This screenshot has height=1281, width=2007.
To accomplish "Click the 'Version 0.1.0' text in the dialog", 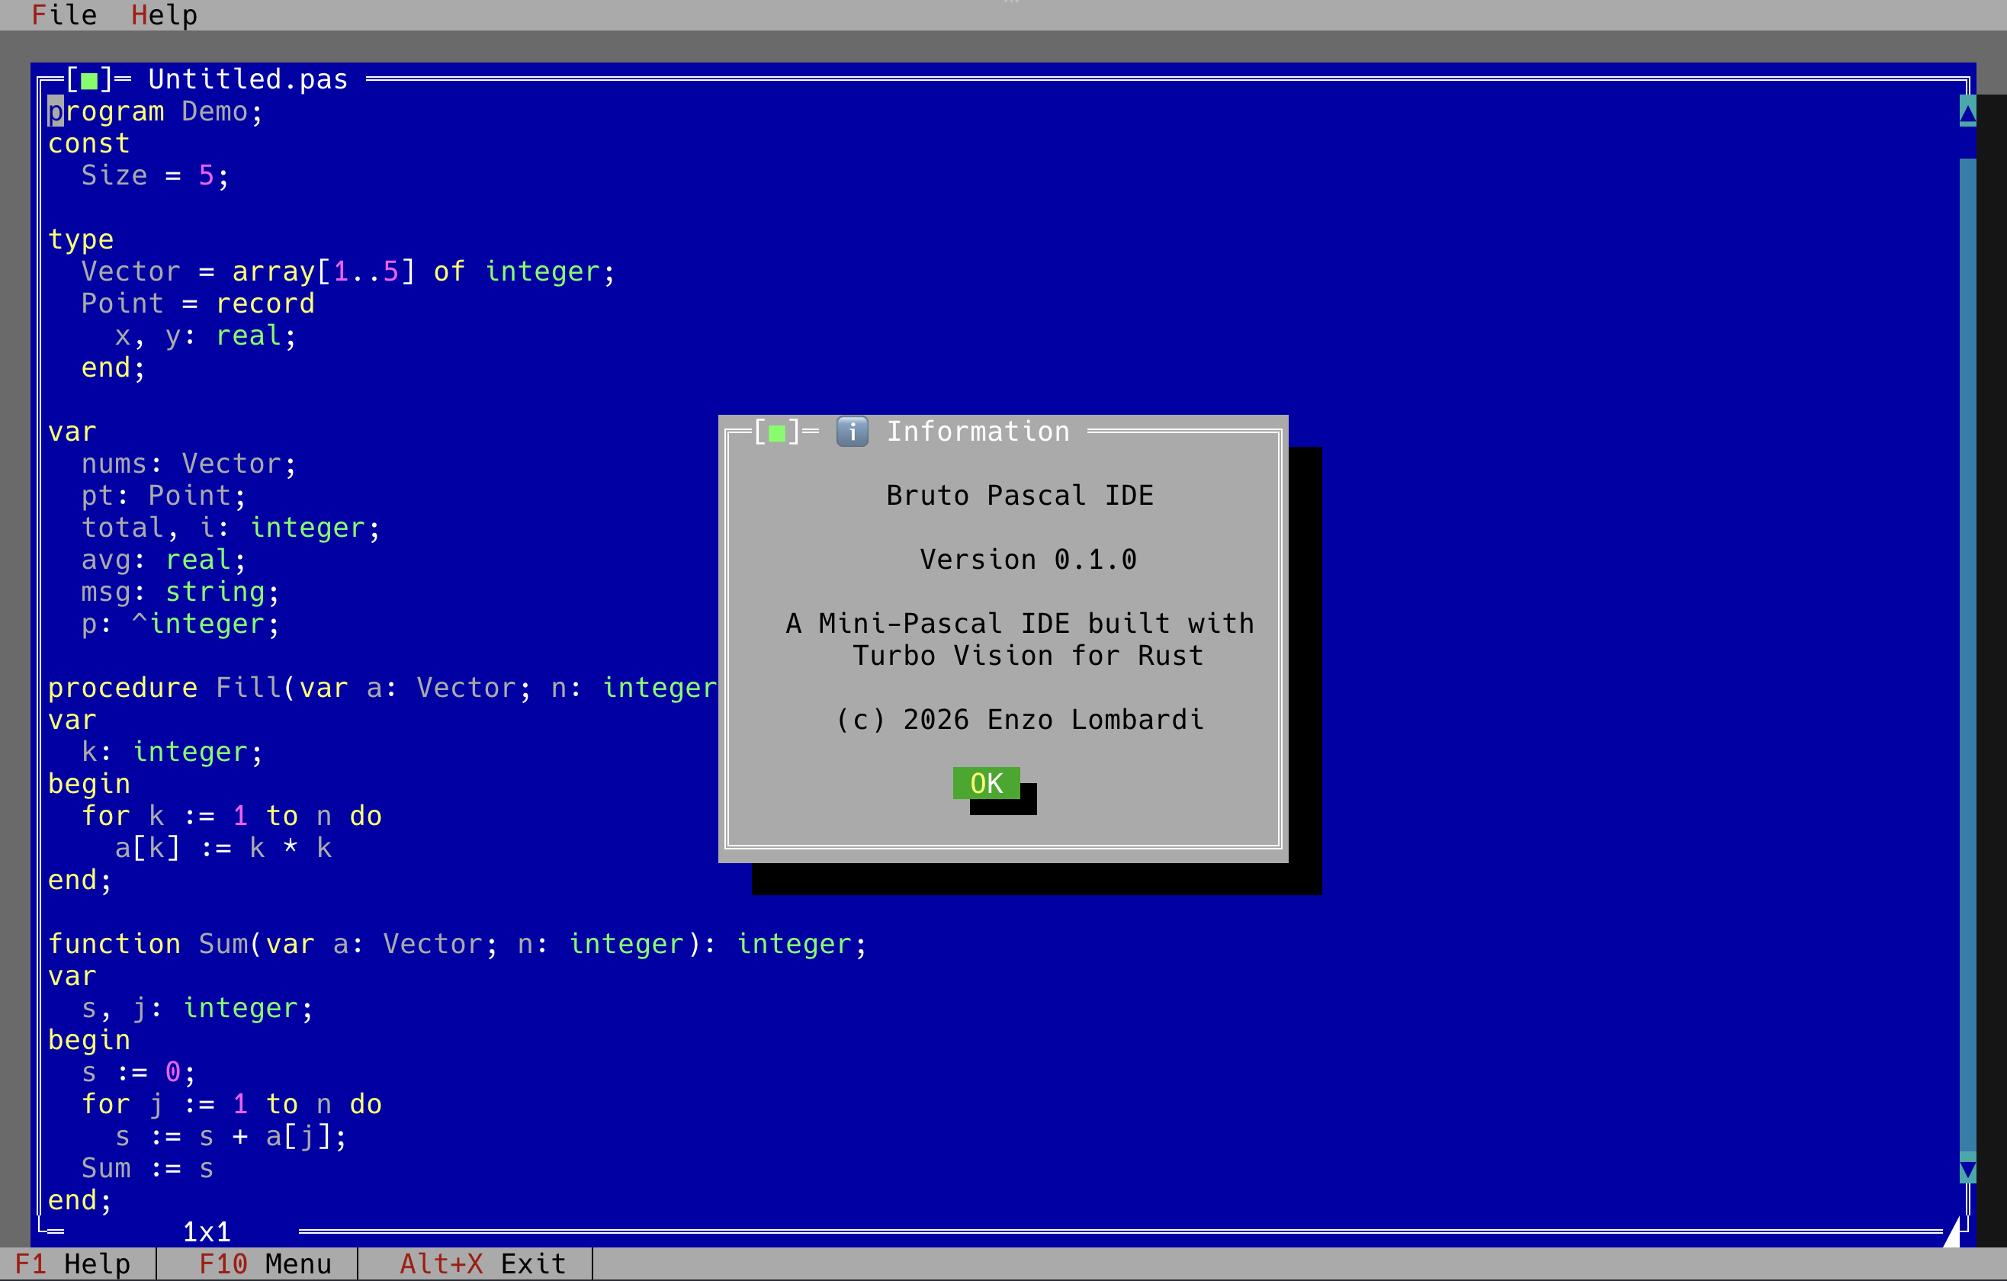I will point(1029,560).
